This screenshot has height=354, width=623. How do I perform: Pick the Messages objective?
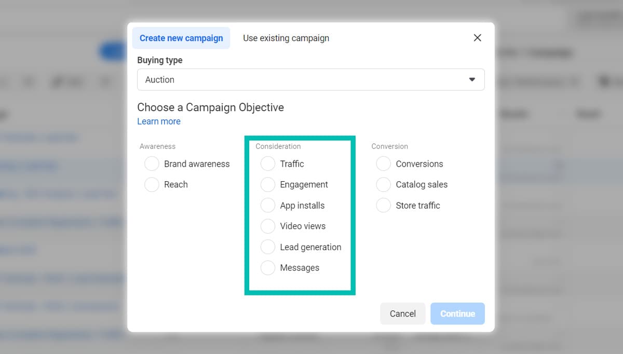click(268, 268)
